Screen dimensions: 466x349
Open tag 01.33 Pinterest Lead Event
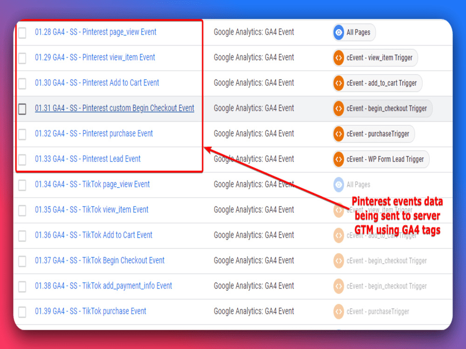coord(88,159)
